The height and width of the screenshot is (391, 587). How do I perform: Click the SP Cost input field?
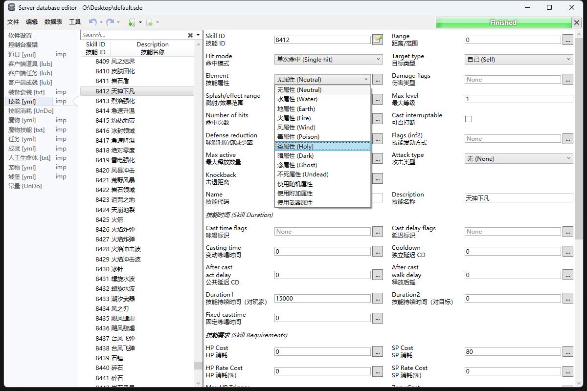[512, 351]
